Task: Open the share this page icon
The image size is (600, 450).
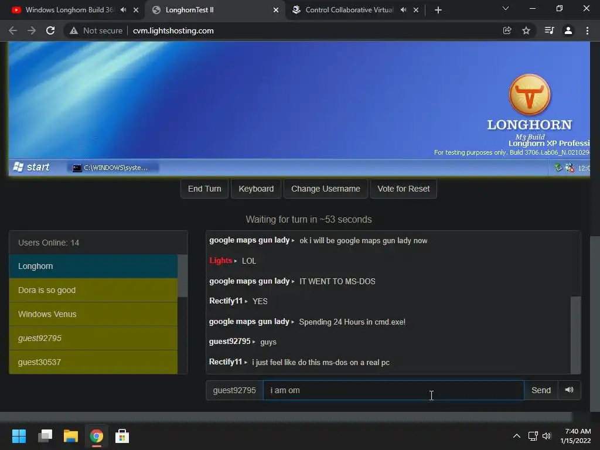Action: [x=507, y=30]
